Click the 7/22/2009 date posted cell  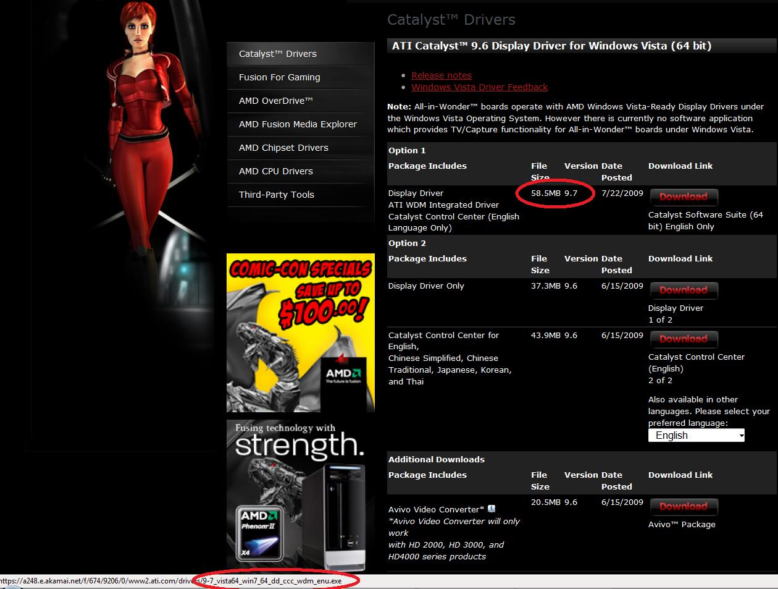[x=622, y=193]
